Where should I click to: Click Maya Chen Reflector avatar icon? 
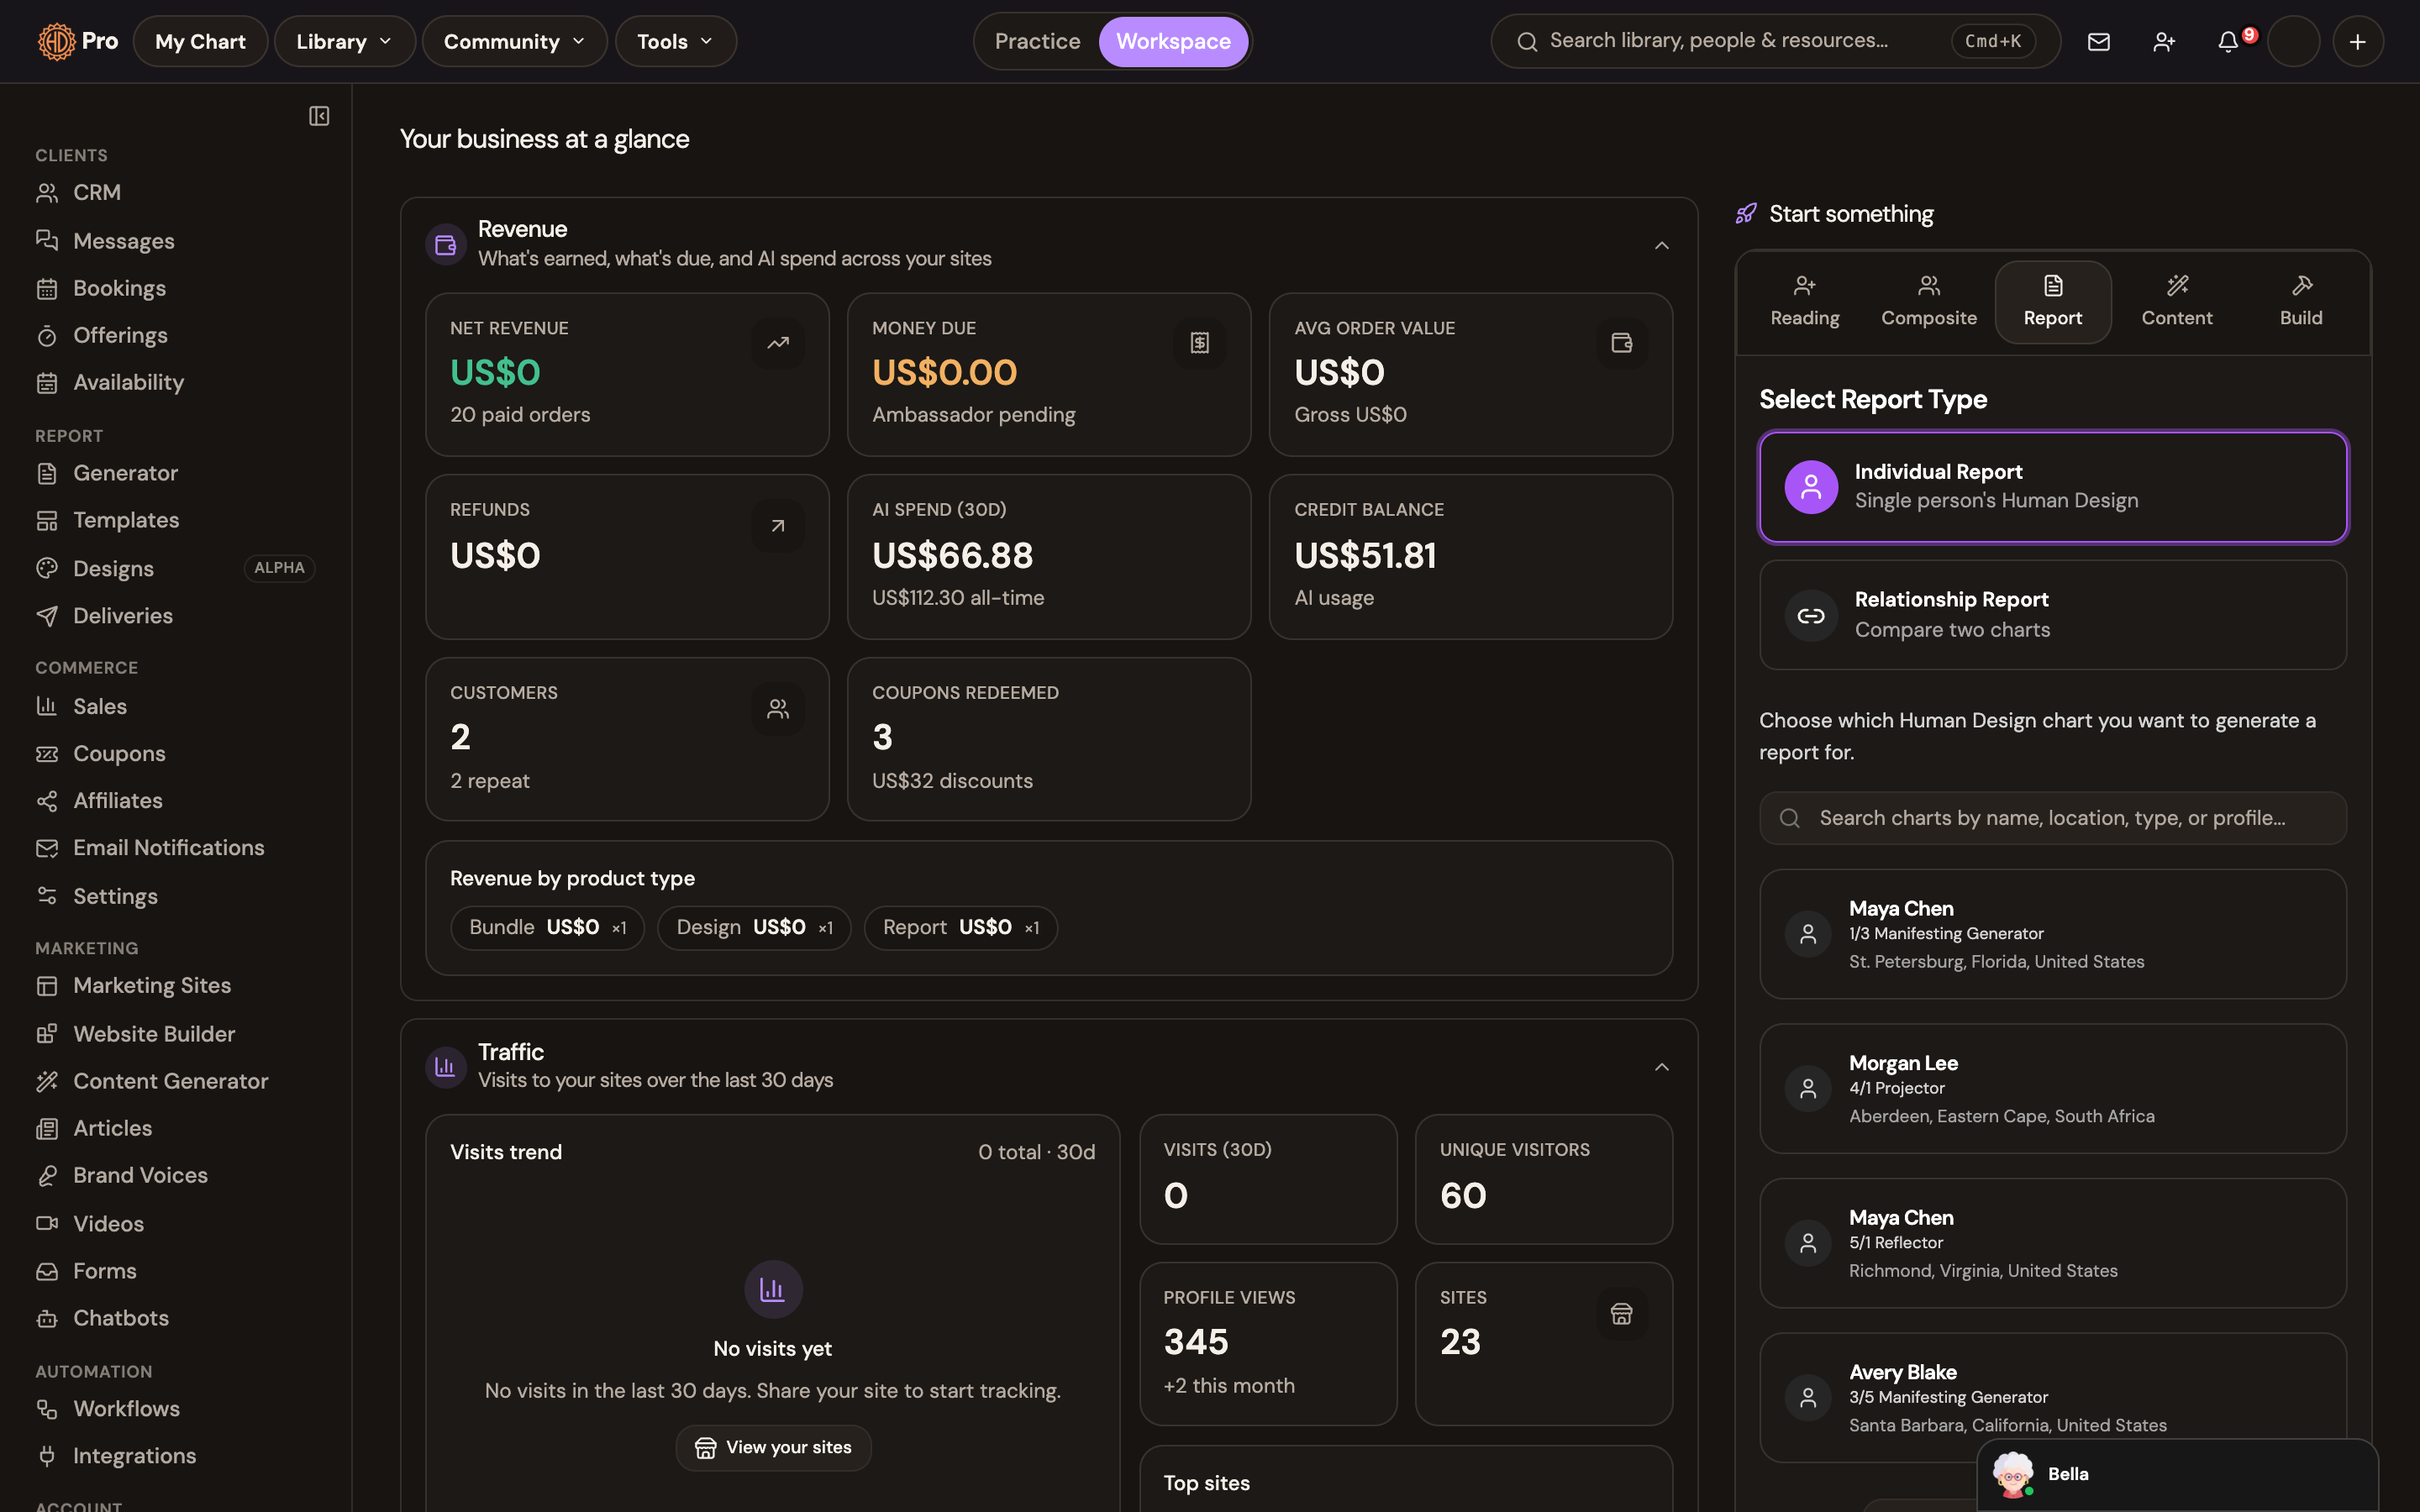[x=1808, y=1244]
